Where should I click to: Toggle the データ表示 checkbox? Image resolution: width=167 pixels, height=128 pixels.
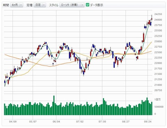point(87,5)
